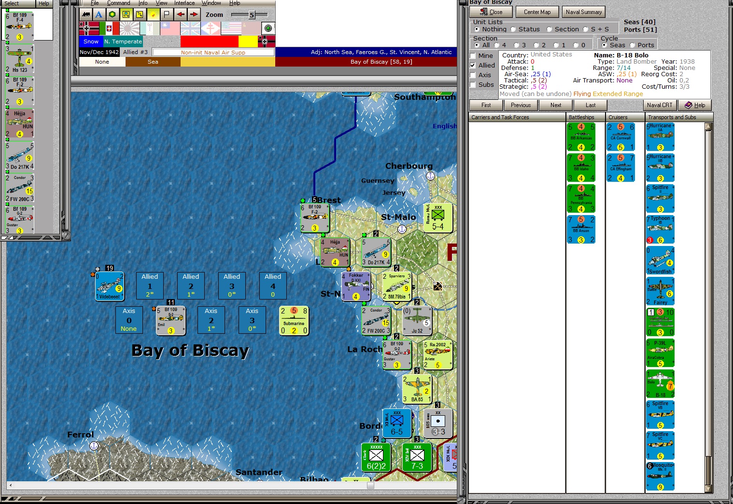Select the BB Anson battleship counter
Image resolution: width=733 pixels, height=504 pixels.
[581, 230]
